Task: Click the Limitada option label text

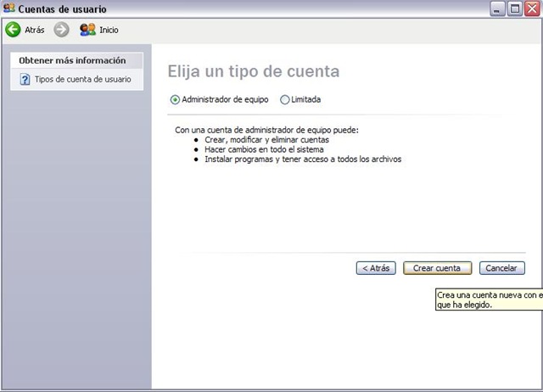Action: [x=305, y=99]
